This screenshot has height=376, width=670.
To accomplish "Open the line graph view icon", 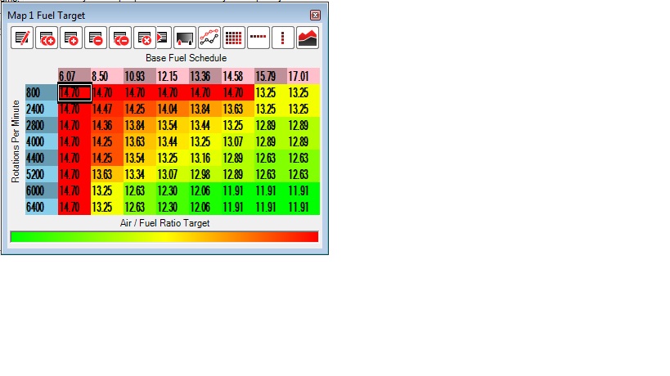I will click(210, 38).
